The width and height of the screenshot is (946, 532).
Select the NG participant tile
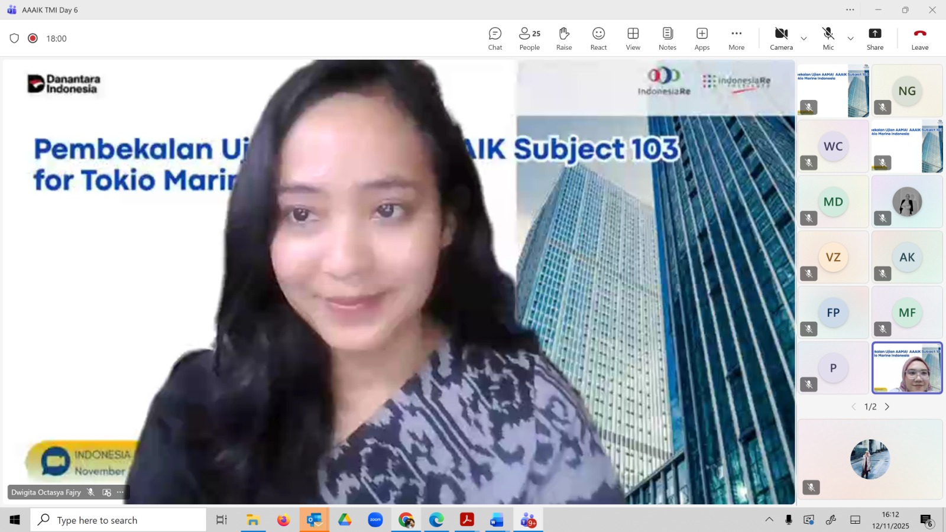coord(906,91)
